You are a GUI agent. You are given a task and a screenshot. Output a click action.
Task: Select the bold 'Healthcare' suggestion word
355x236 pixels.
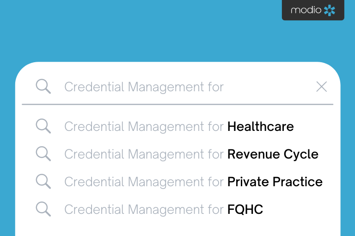click(x=260, y=126)
